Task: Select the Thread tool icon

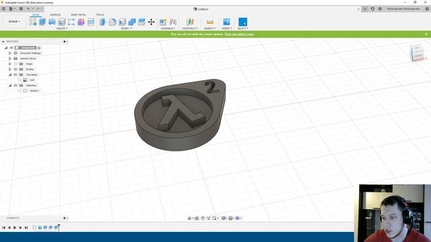Action: click(x=91, y=22)
